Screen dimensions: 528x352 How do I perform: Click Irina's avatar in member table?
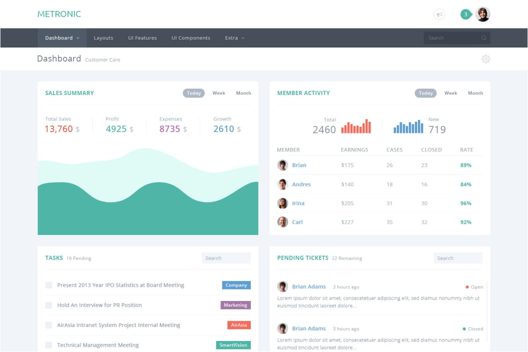point(282,203)
